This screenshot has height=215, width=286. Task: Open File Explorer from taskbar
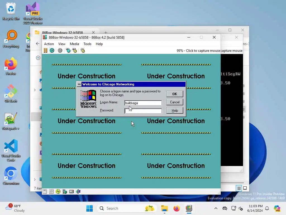click(x=164, y=208)
